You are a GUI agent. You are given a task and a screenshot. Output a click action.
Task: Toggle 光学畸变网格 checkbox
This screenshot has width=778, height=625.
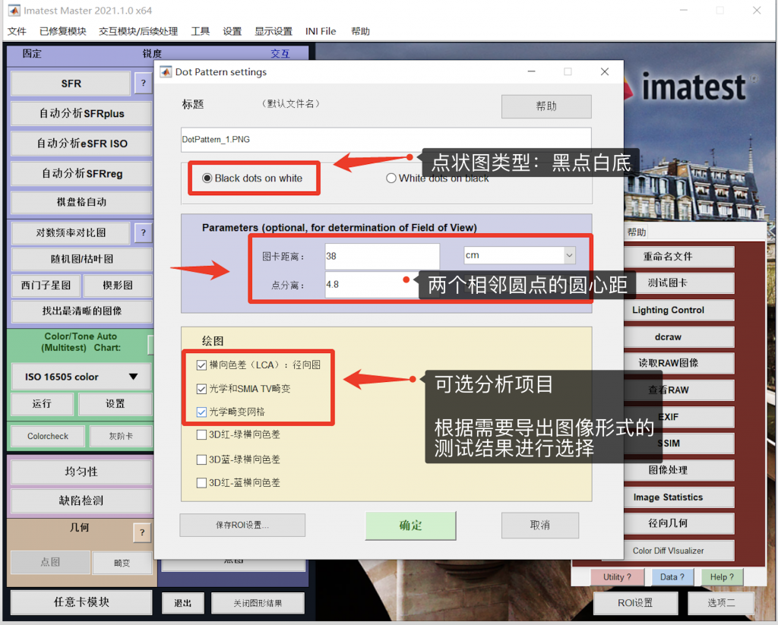point(201,412)
